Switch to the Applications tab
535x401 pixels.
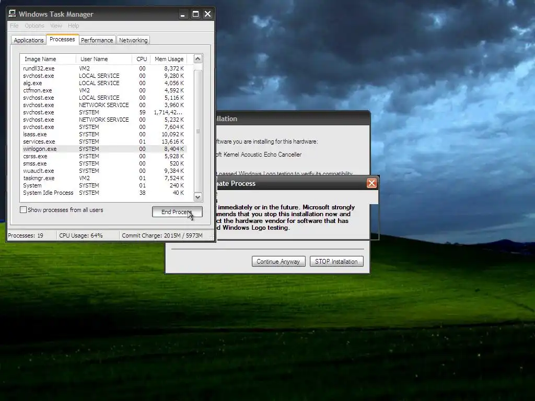(x=29, y=40)
